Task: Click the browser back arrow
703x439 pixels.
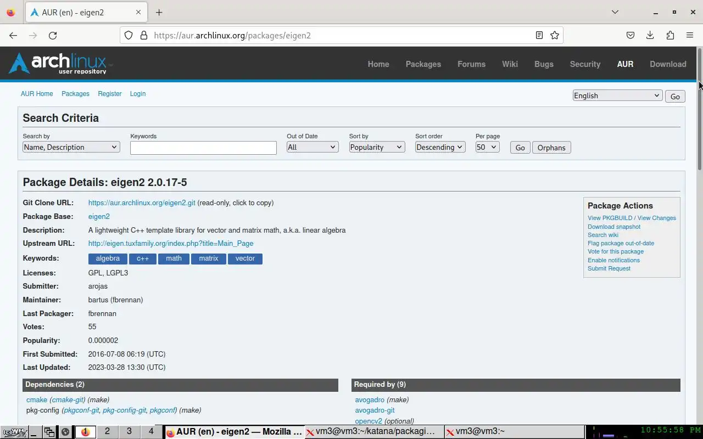Action: [x=13, y=35]
